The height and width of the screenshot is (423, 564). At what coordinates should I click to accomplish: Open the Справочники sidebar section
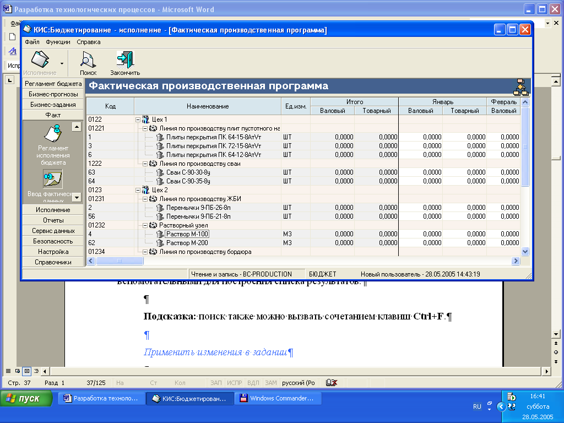click(x=53, y=262)
